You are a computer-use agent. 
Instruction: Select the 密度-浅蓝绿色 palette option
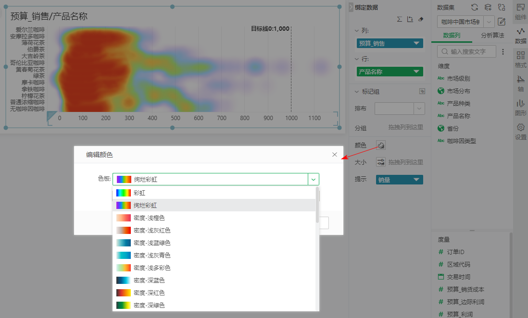tap(152, 243)
